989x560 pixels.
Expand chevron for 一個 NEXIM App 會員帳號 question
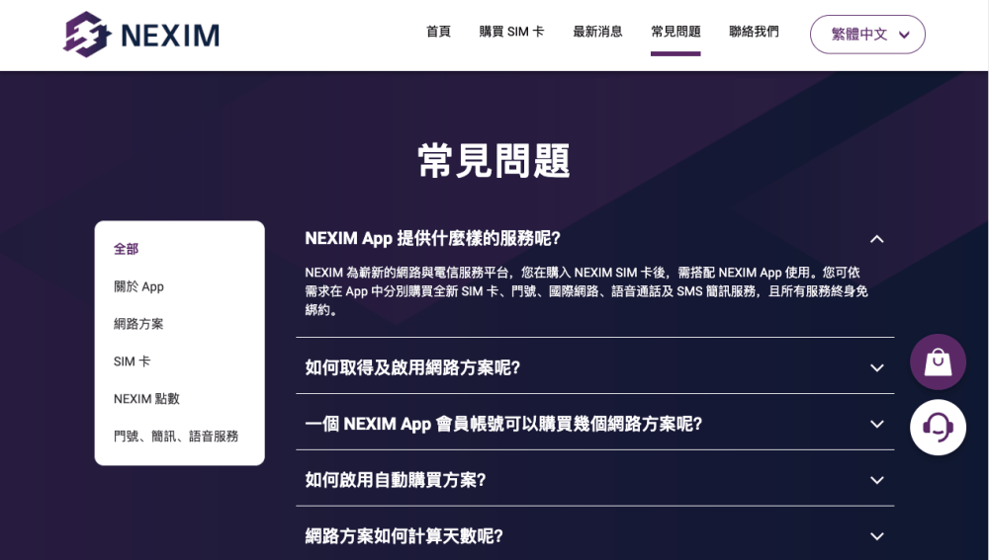click(876, 424)
